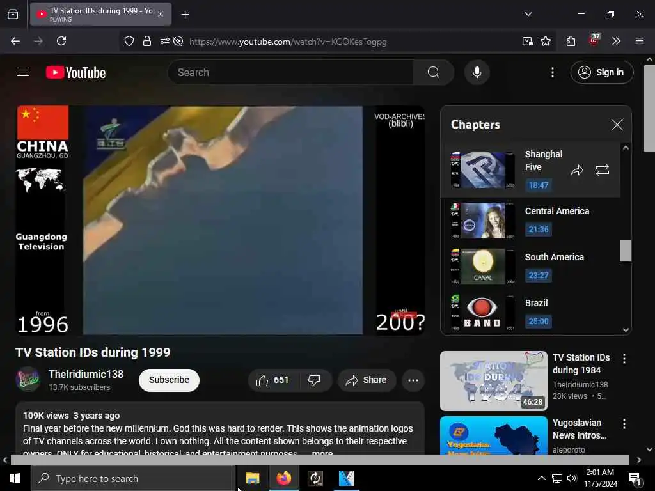Open the clock showing 2:01 AM
Screen dimensions: 655x491
[x=600, y=478]
